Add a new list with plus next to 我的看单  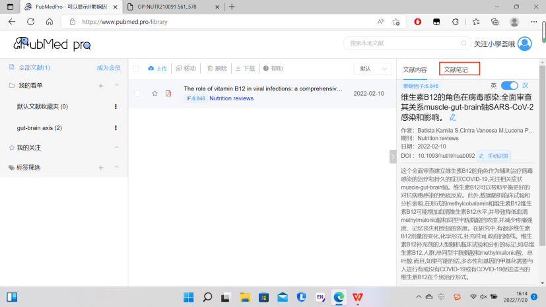[100, 86]
